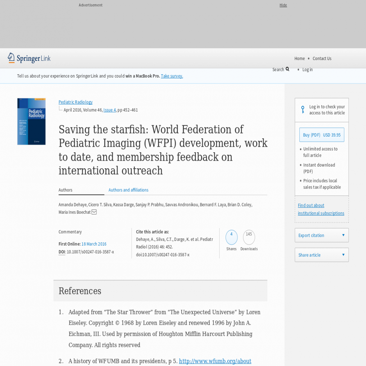Hide the advertisement banner
This screenshot has height=366, width=366.
pyautogui.click(x=283, y=5)
